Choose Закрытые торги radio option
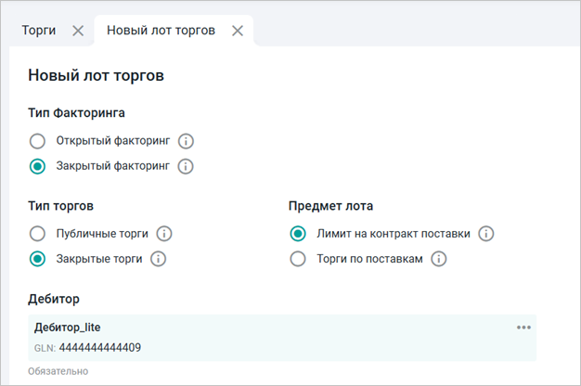 pos(37,259)
